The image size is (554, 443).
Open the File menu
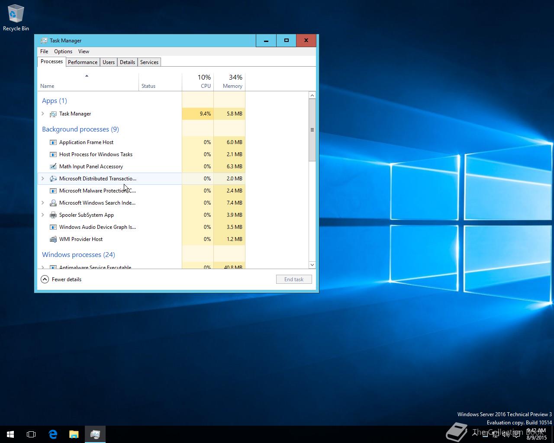click(x=44, y=51)
